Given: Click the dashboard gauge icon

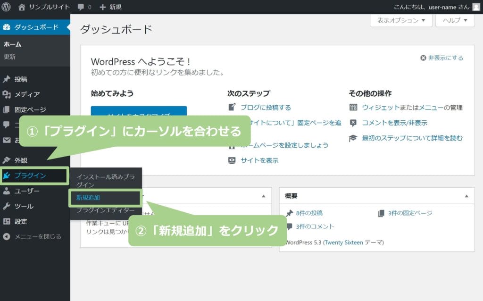Looking at the screenshot, I should tap(7, 27).
